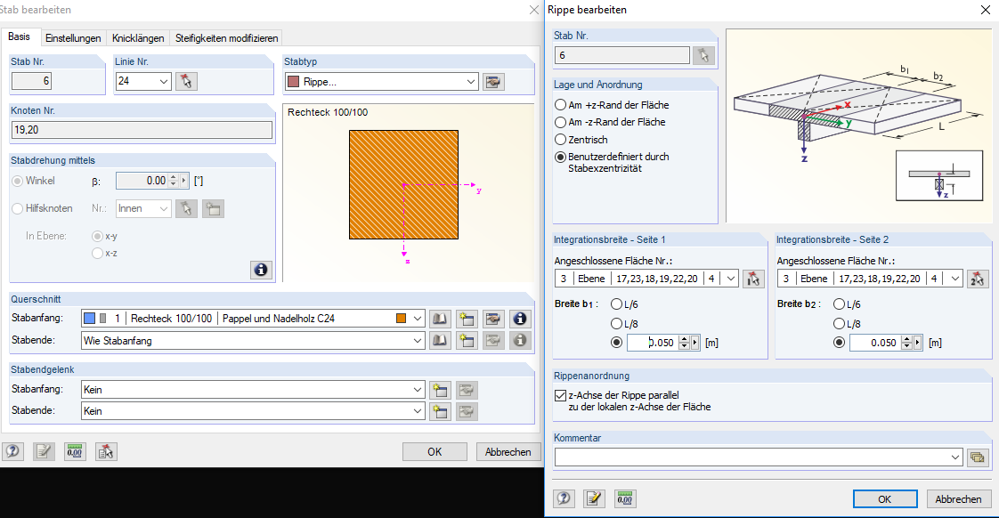Screen dimensions: 999x518
Task: Confirm Stab bearbeiten with OK
Action: [x=435, y=452]
